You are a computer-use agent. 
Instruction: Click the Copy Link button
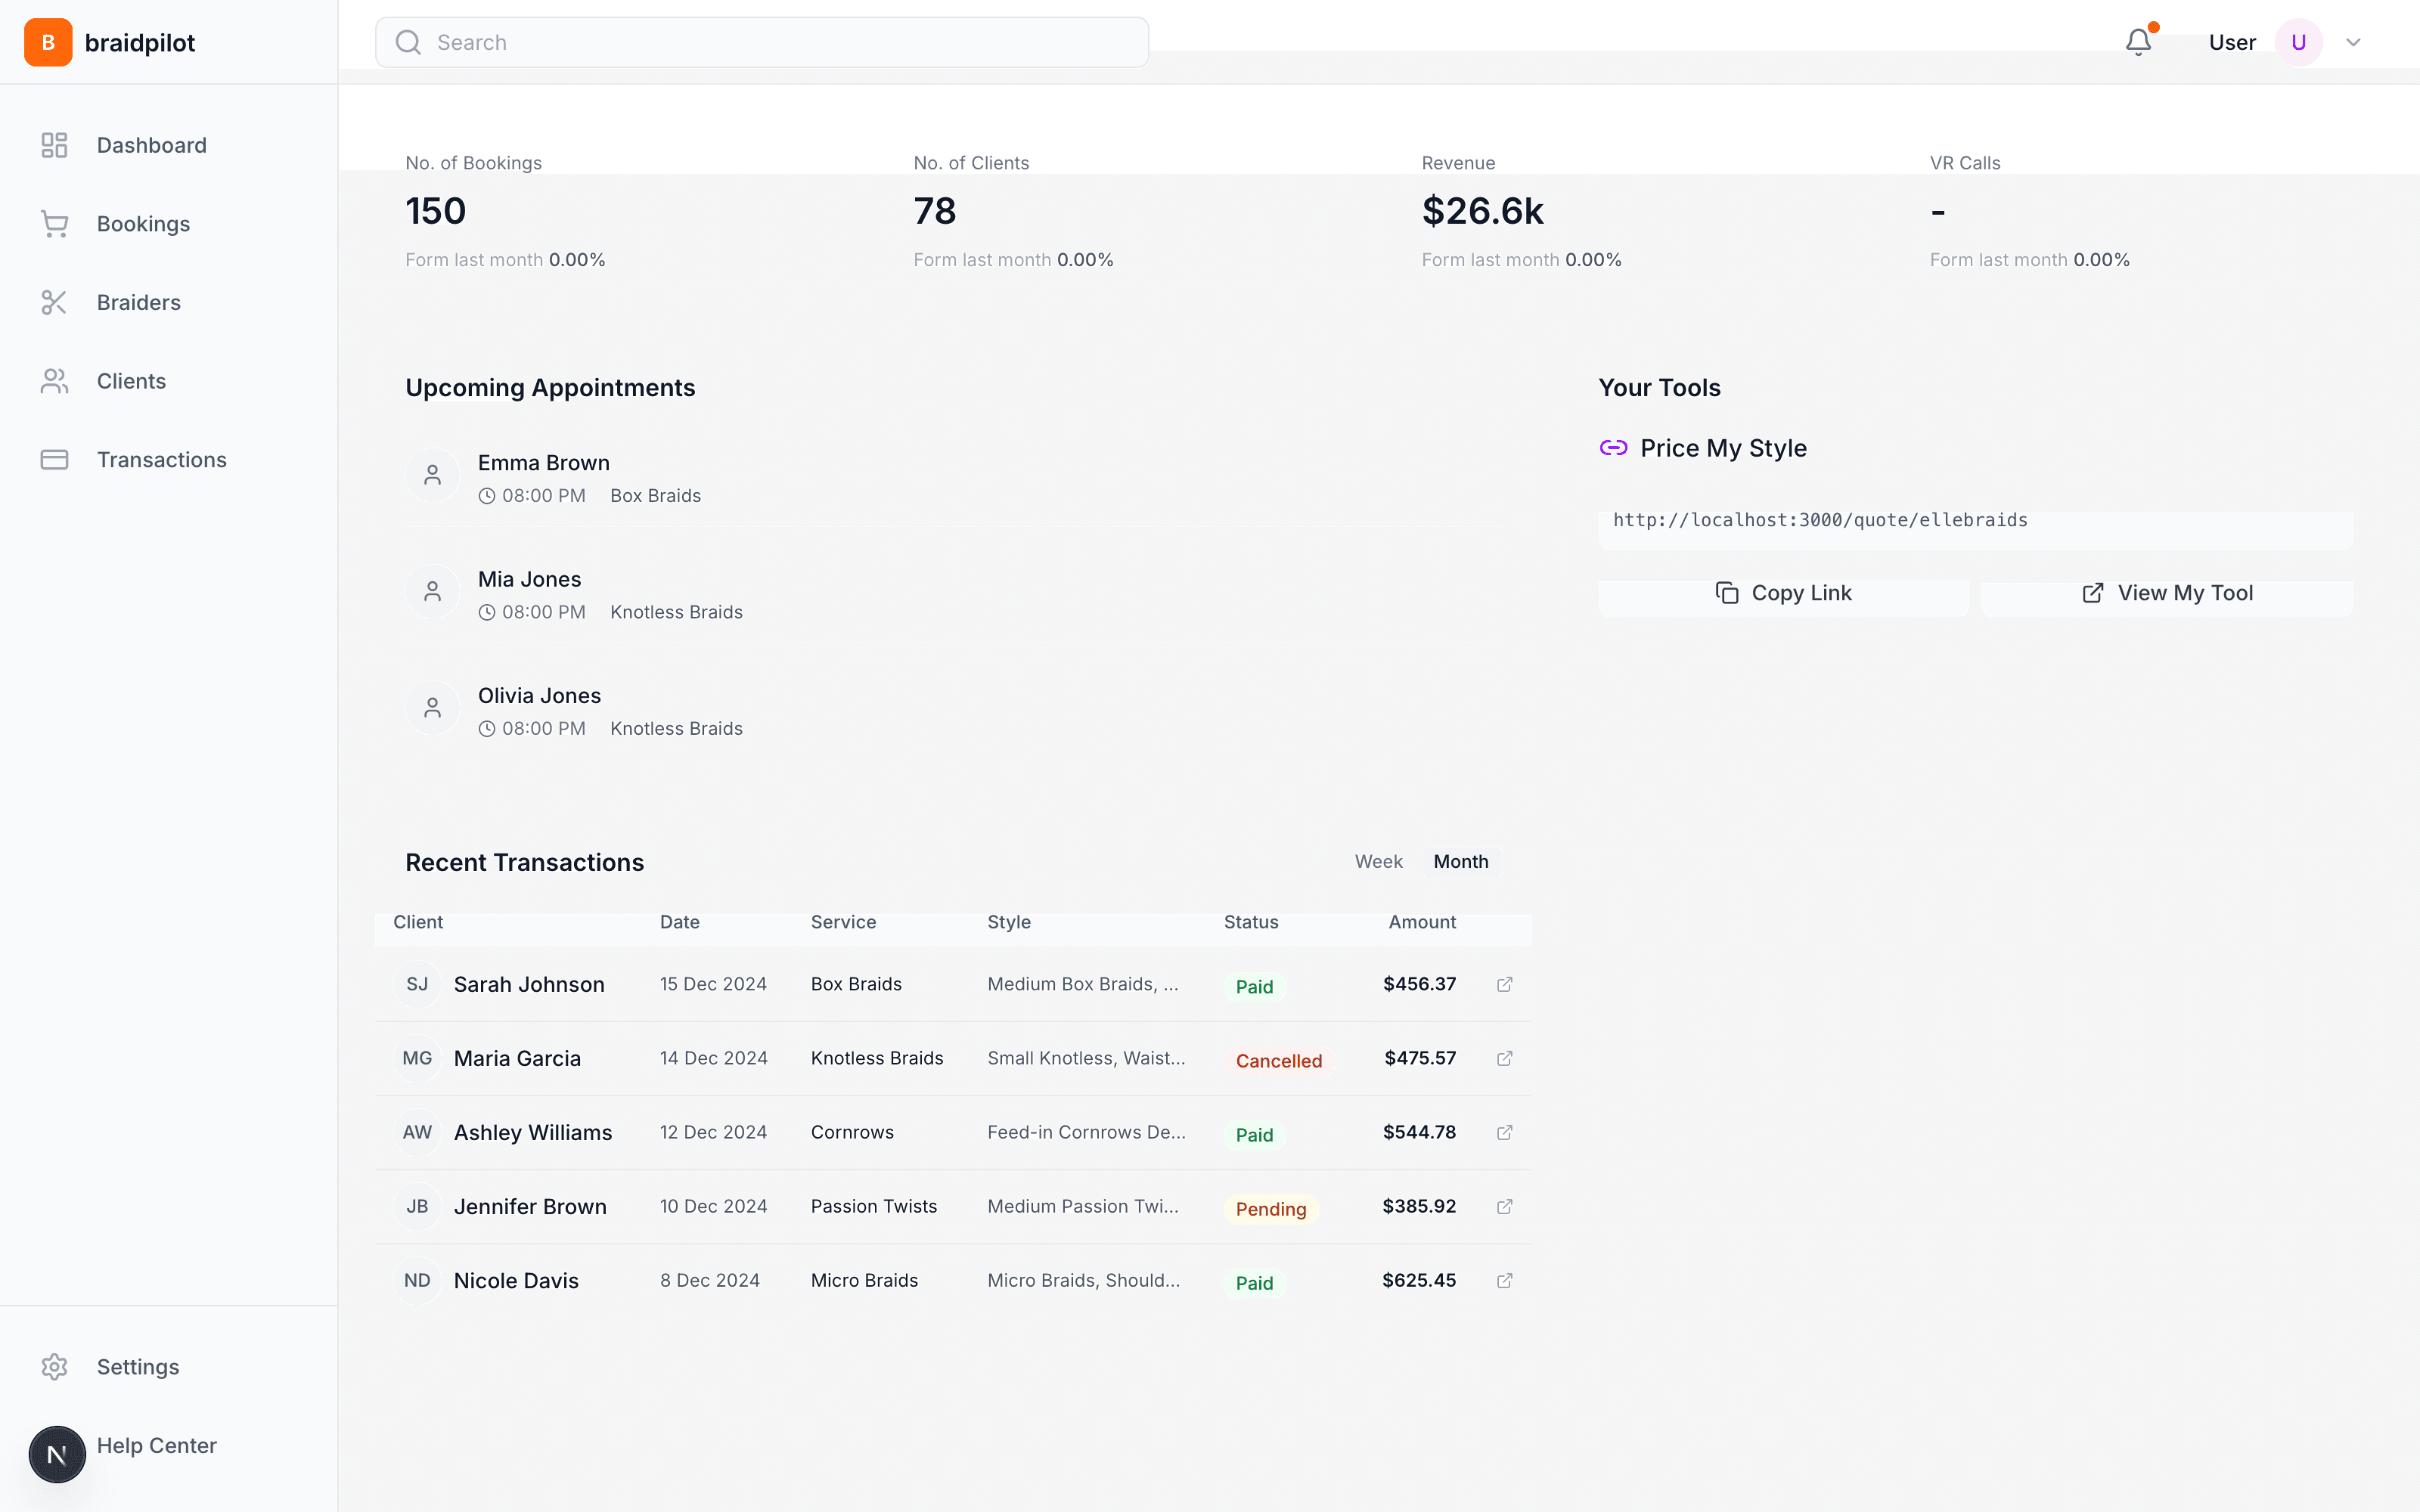[x=1785, y=592]
